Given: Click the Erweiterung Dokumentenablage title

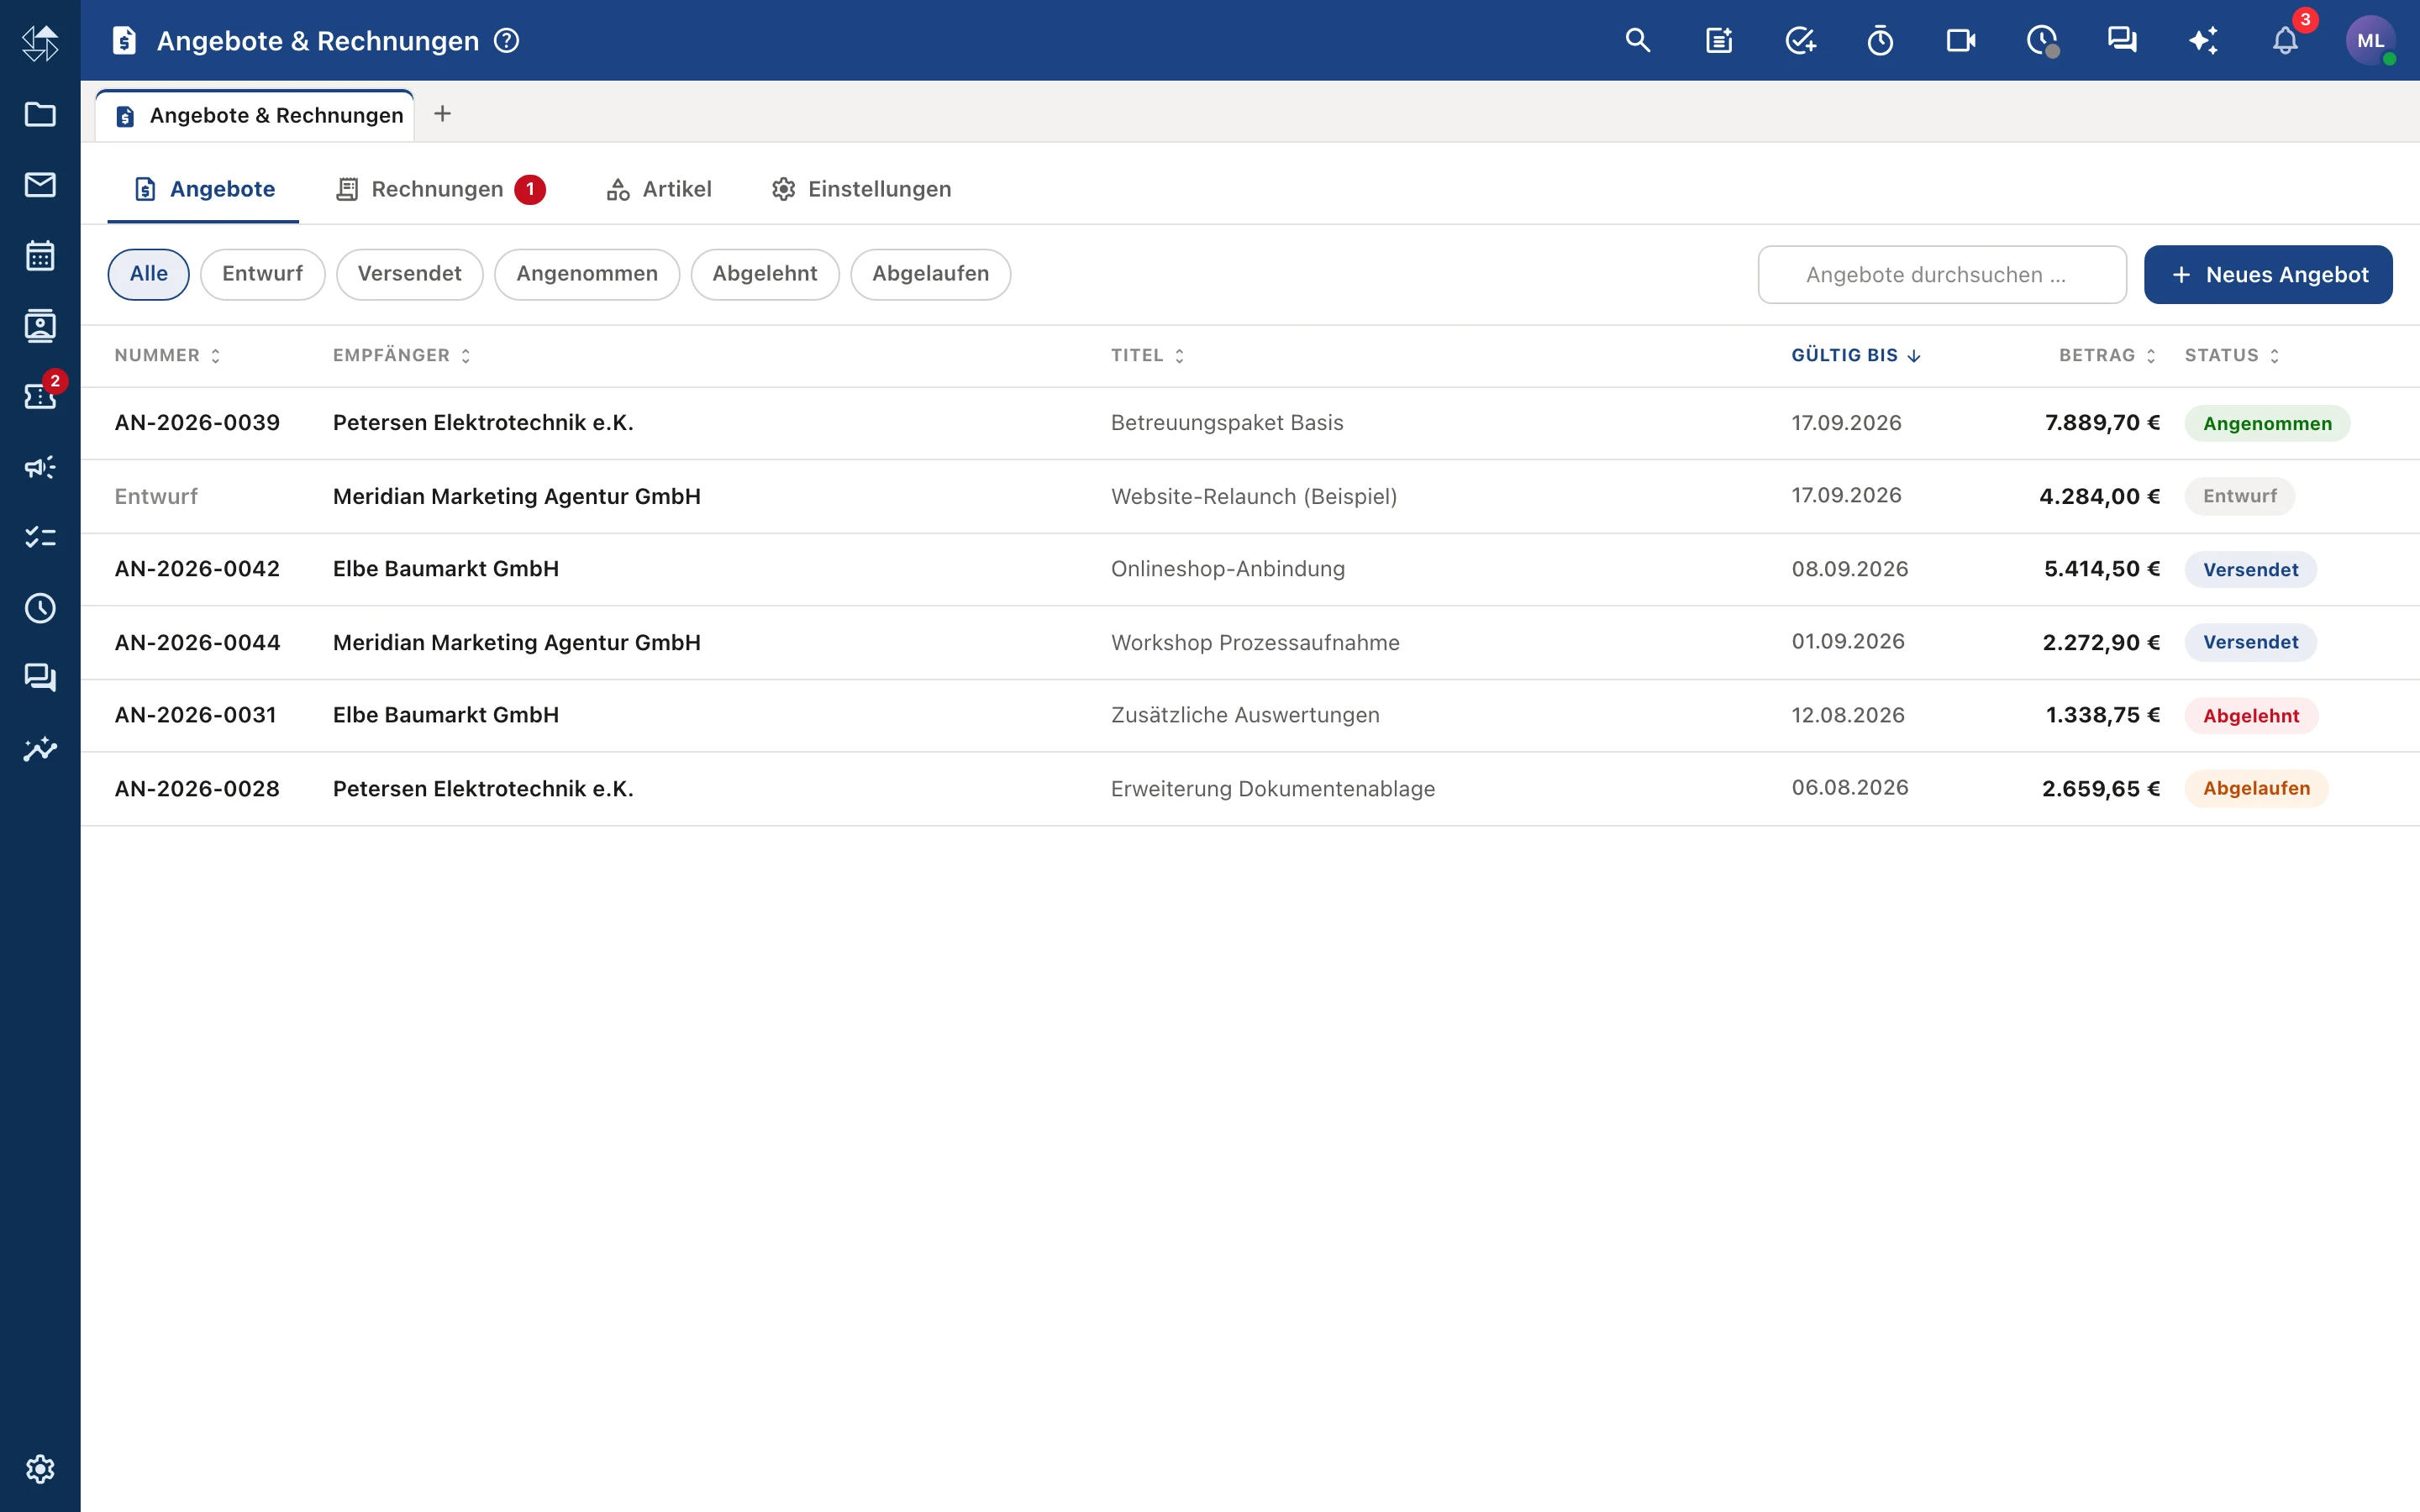Looking at the screenshot, I should coord(1273,789).
